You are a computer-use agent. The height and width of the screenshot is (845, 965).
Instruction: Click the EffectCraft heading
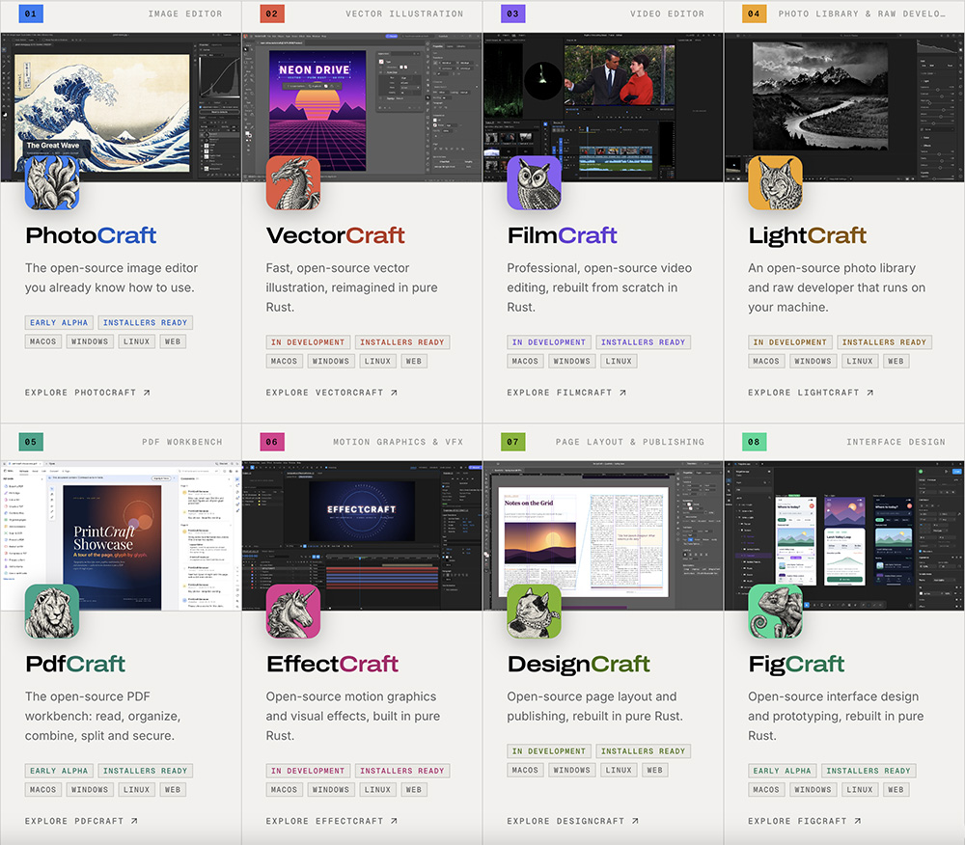pyautogui.click(x=332, y=665)
